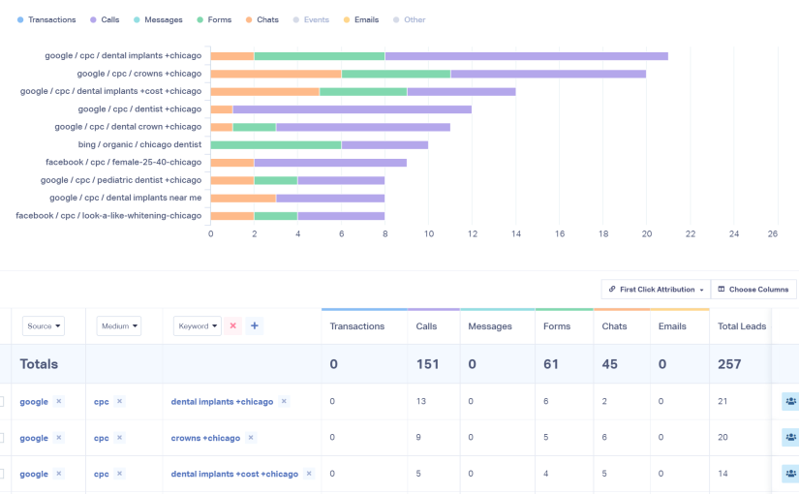Click chart label facebook / cpc / look-a-like-whitening-chicago
Viewport: 799px width, 494px height.
(108, 216)
